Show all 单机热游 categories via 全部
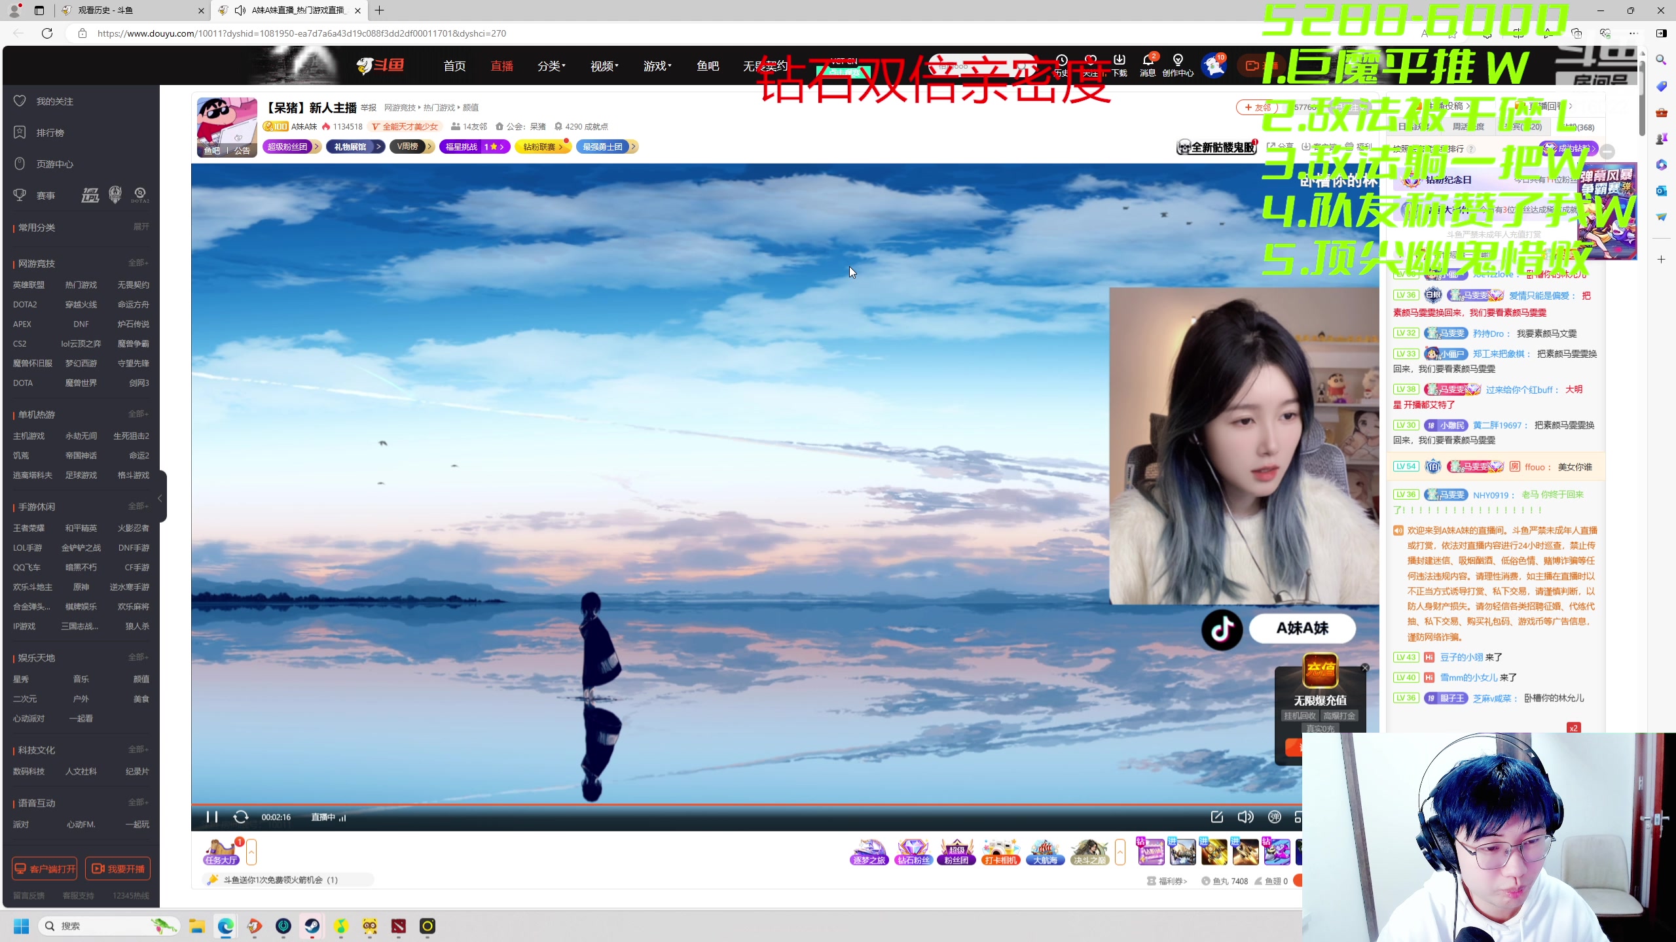 (x=138, y=414)
